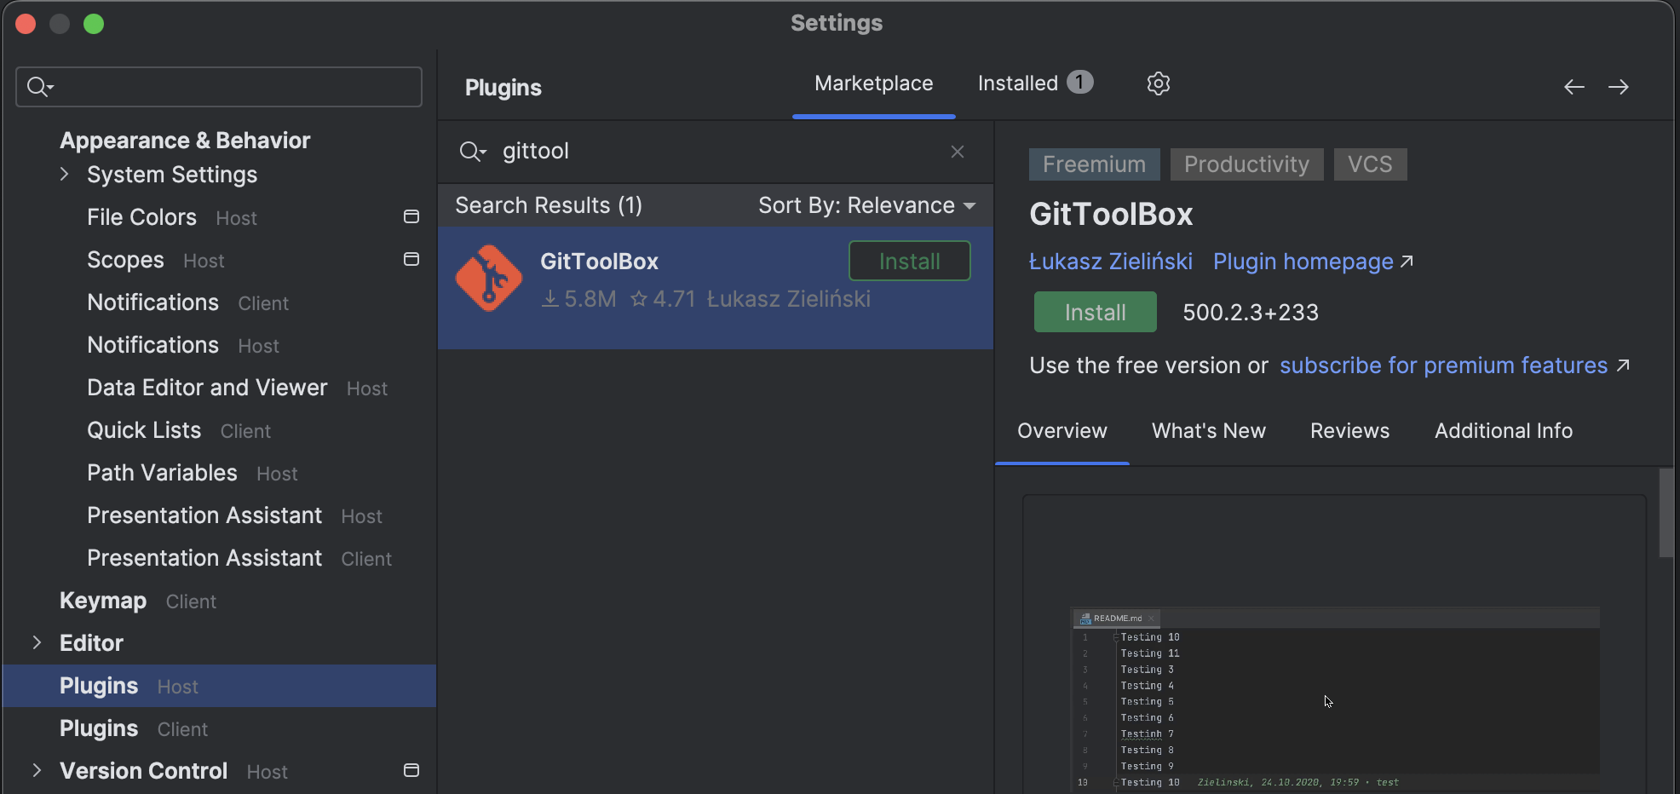The width and height of the screenshot is (1680, 794).
Task: Expand the System Settings section
Action: [x=64, y=174]
